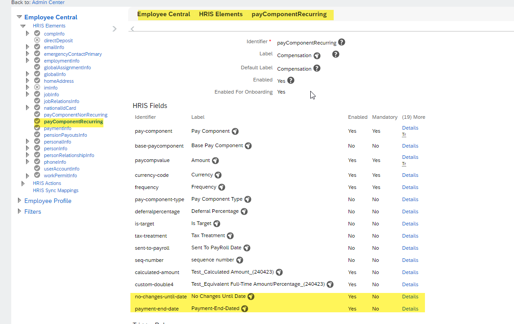Click the help icon next to Default Label

pos(317,68)
